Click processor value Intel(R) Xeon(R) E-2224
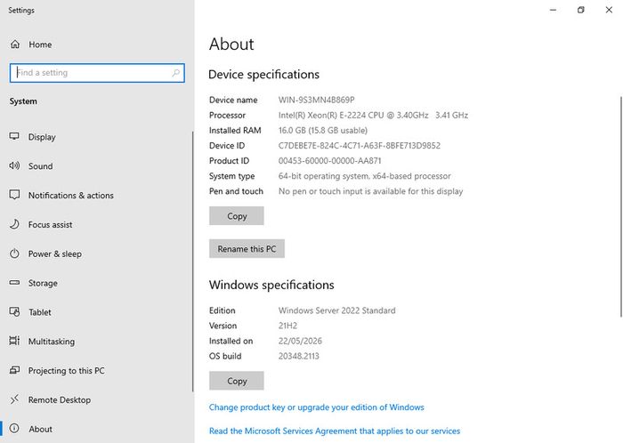The image size is (623, 443). coord(373,115)
